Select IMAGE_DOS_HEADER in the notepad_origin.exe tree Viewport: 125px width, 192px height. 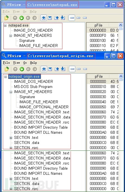click(x=34, y=81)
